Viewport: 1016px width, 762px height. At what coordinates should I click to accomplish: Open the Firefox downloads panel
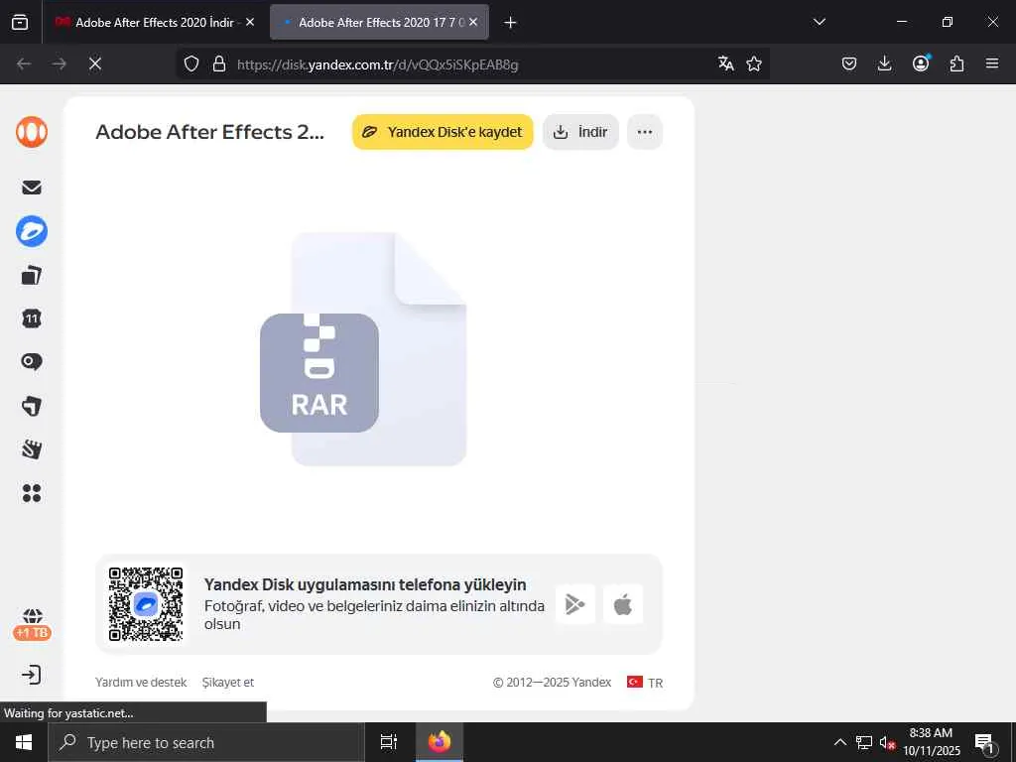coord(884,63)
